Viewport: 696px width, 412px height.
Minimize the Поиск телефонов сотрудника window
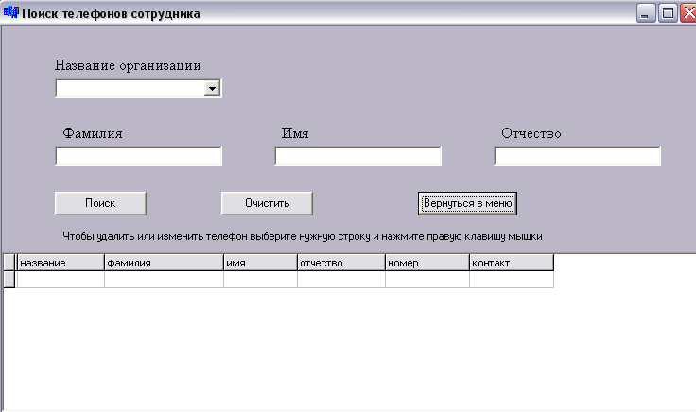pyautogui.click(x=646, y=13)
